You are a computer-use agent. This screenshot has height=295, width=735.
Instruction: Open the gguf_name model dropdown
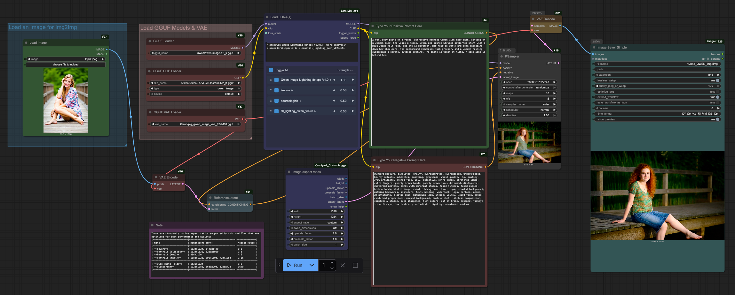click(196, 53)
